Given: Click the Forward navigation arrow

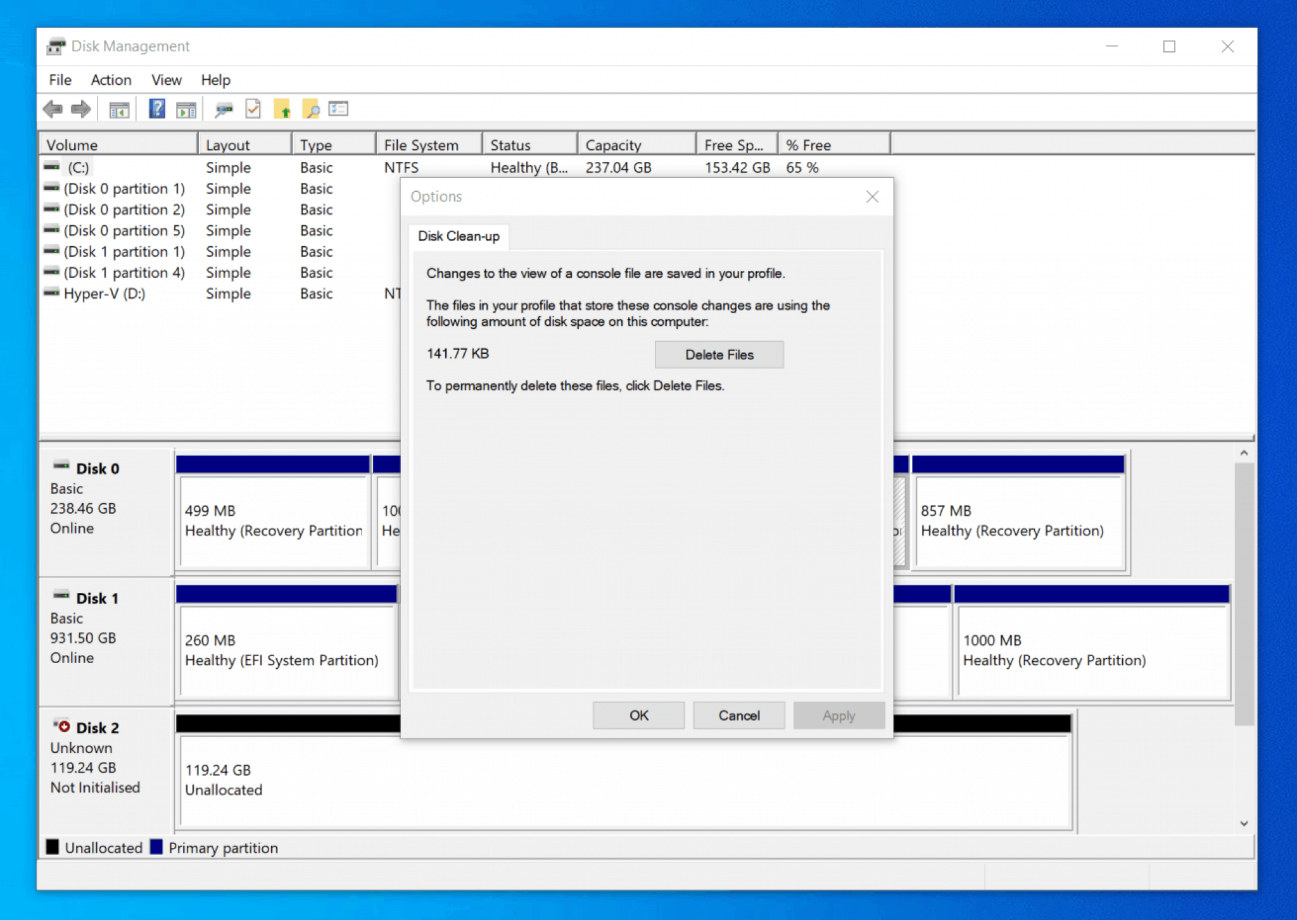Looking at the screenshot, I should coord(80,109).
